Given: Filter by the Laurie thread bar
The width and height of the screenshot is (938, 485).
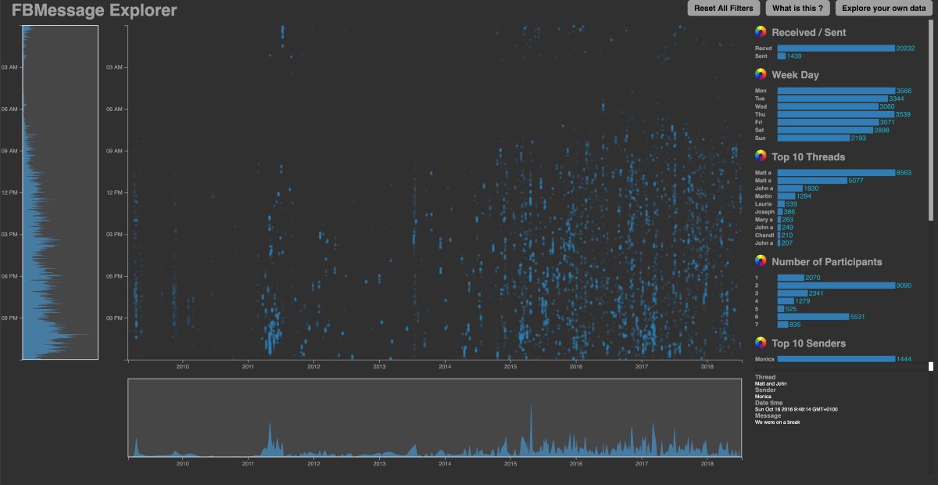Looking at the screenshot, I should coord(781,204).
